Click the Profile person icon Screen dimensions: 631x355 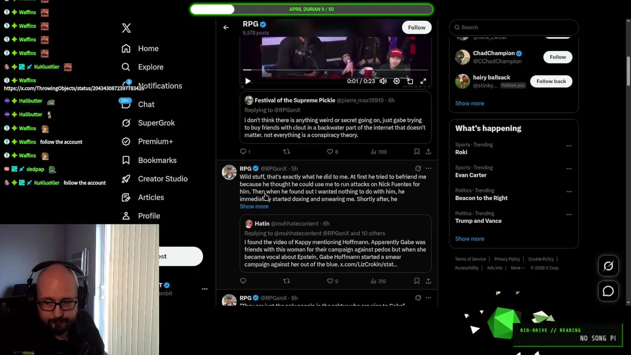click(x=126, y=216)
